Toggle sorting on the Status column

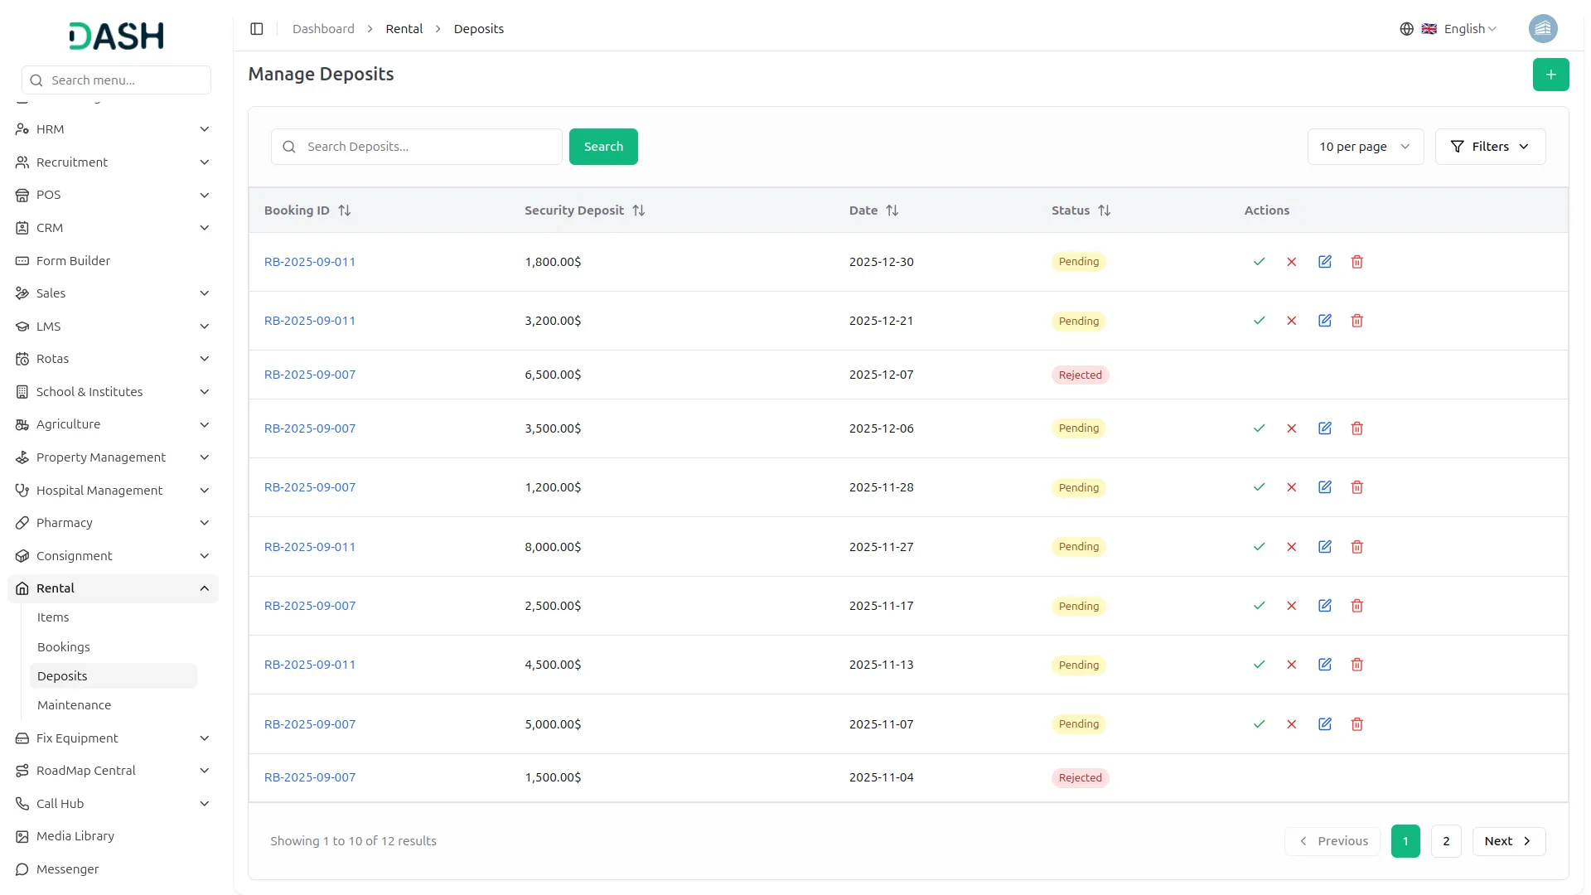pyautogui.click(x=1105, y=210)
